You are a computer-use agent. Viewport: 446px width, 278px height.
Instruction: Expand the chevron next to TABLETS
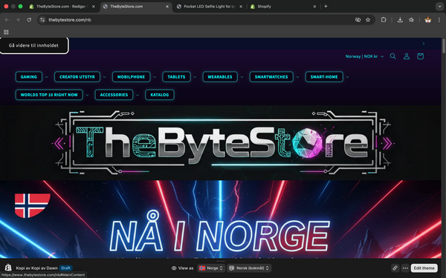[195, 77]
